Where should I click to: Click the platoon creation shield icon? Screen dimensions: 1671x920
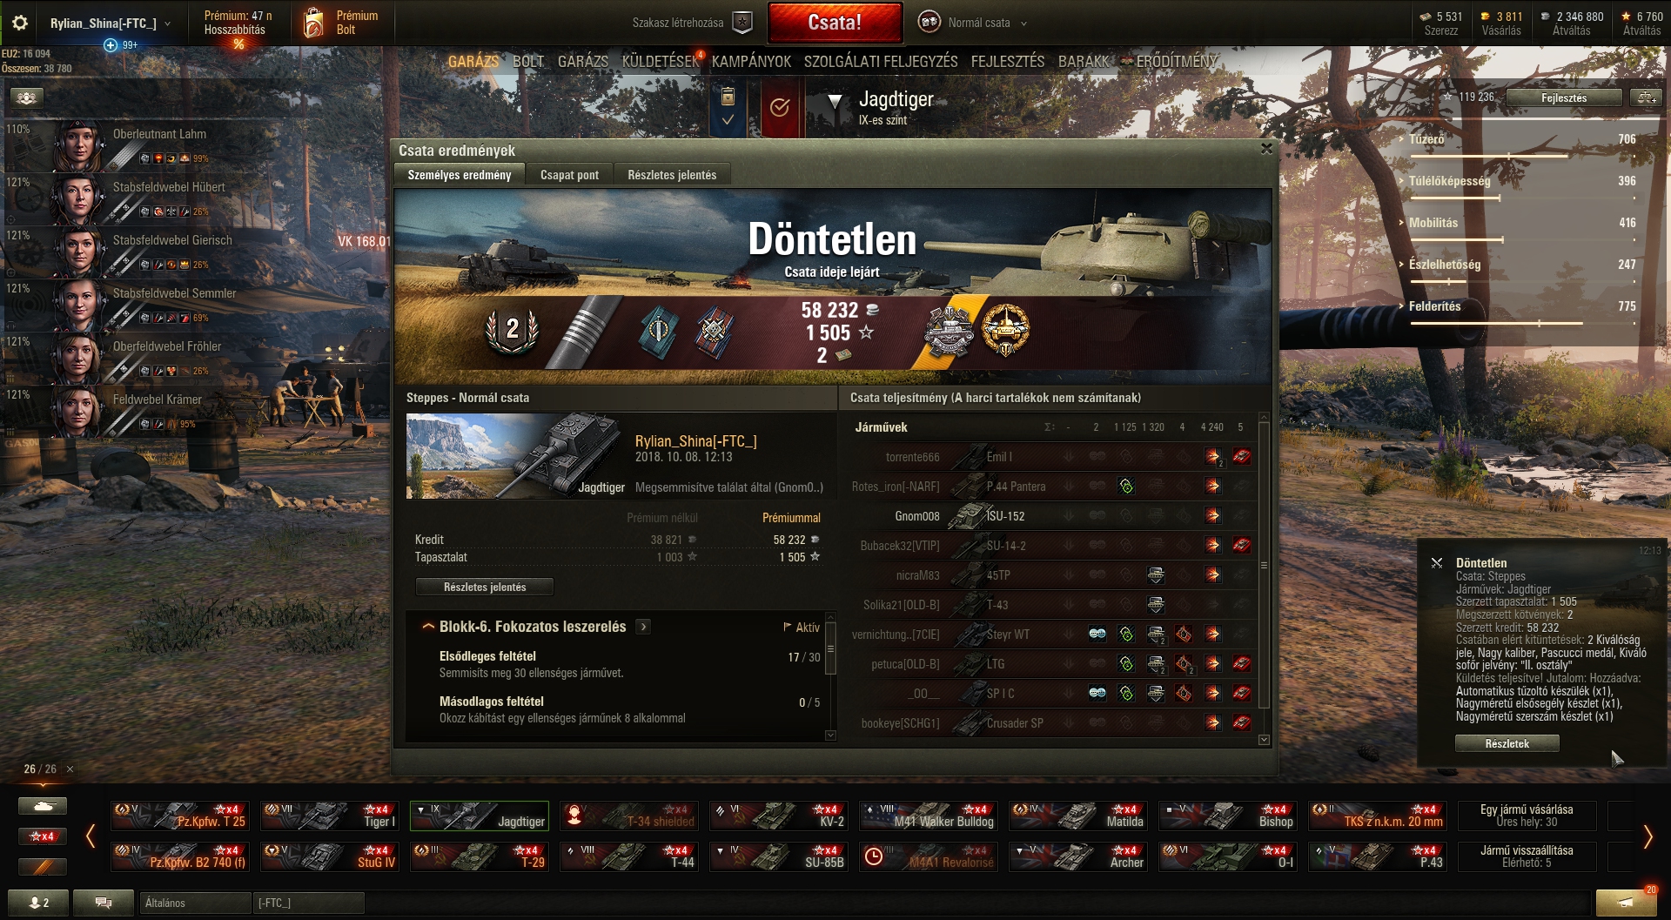(742, 23)
